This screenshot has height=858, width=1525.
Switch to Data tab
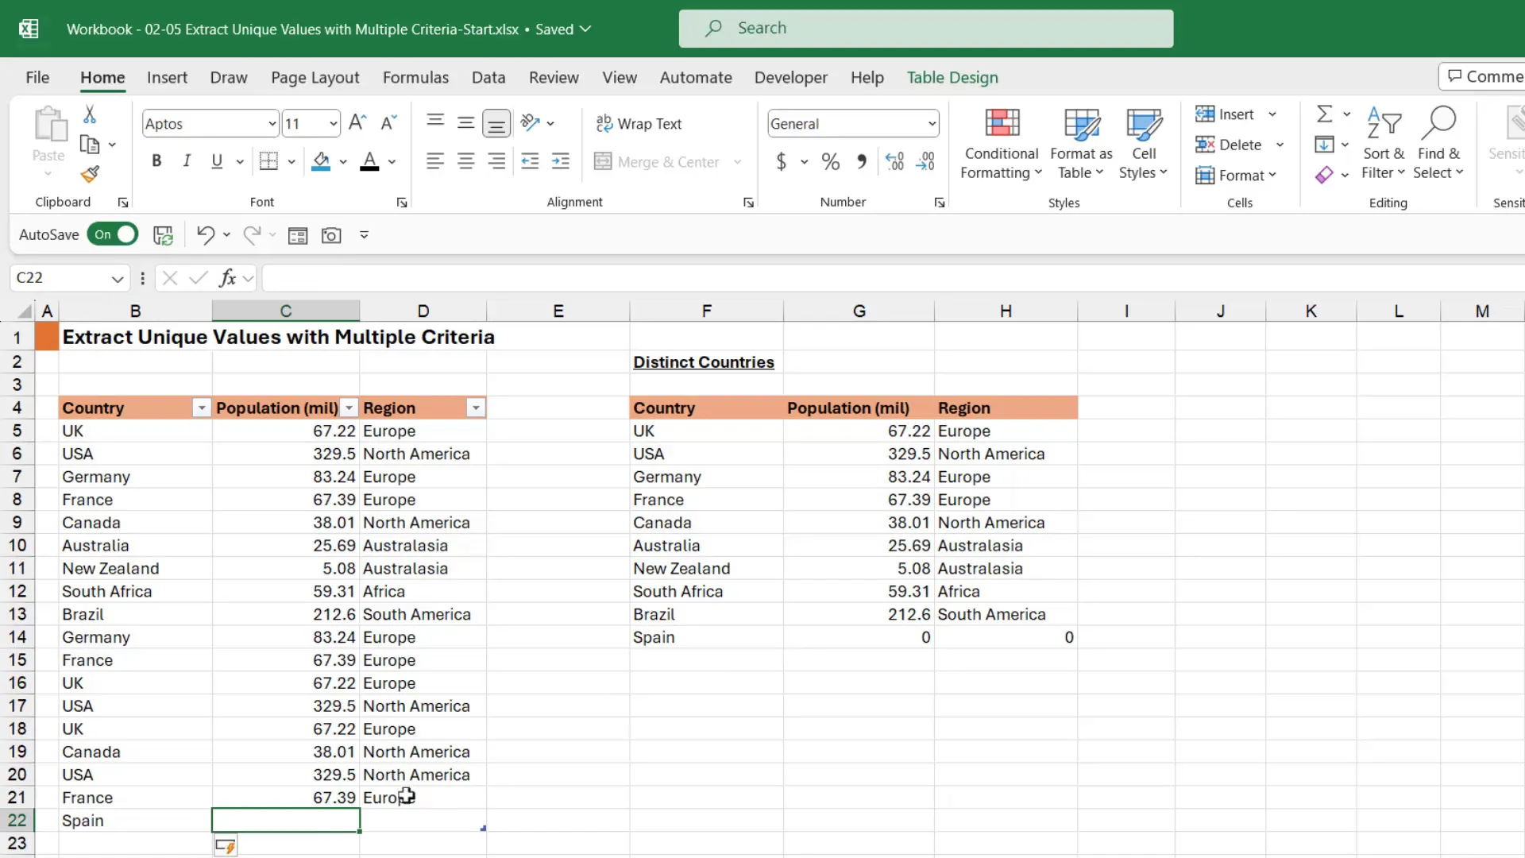tap(488, 77)
